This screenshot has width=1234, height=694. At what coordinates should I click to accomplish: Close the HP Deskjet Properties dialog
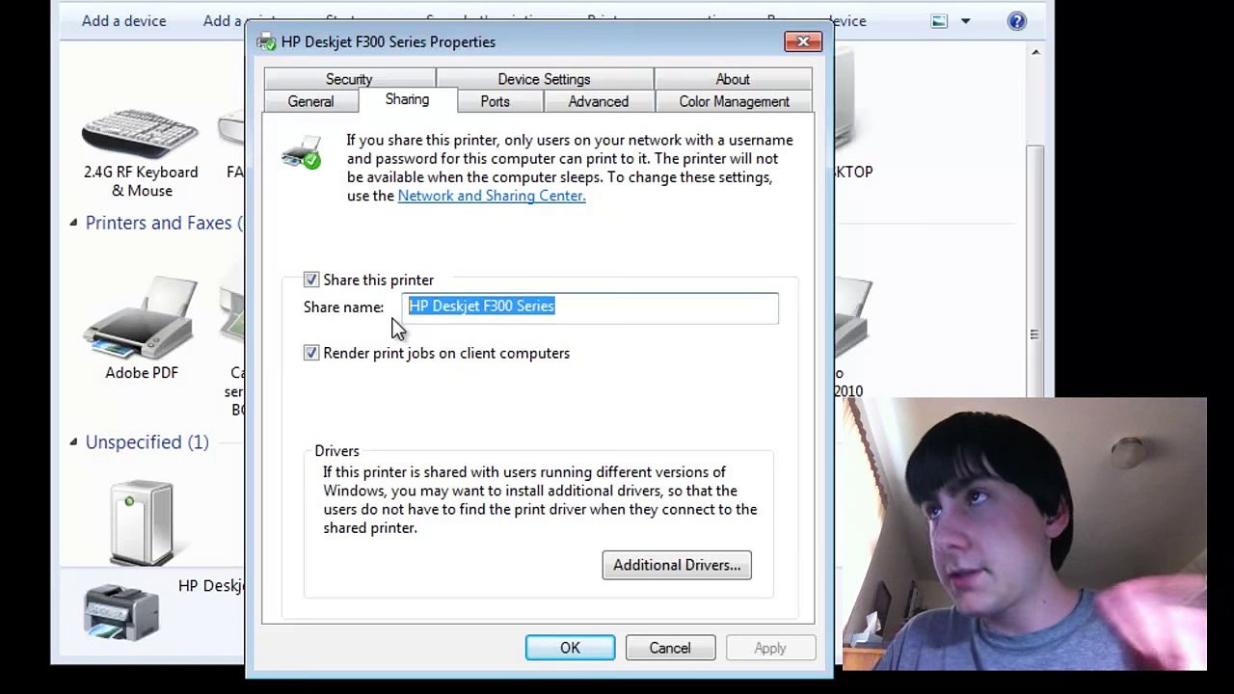point(803,41)
